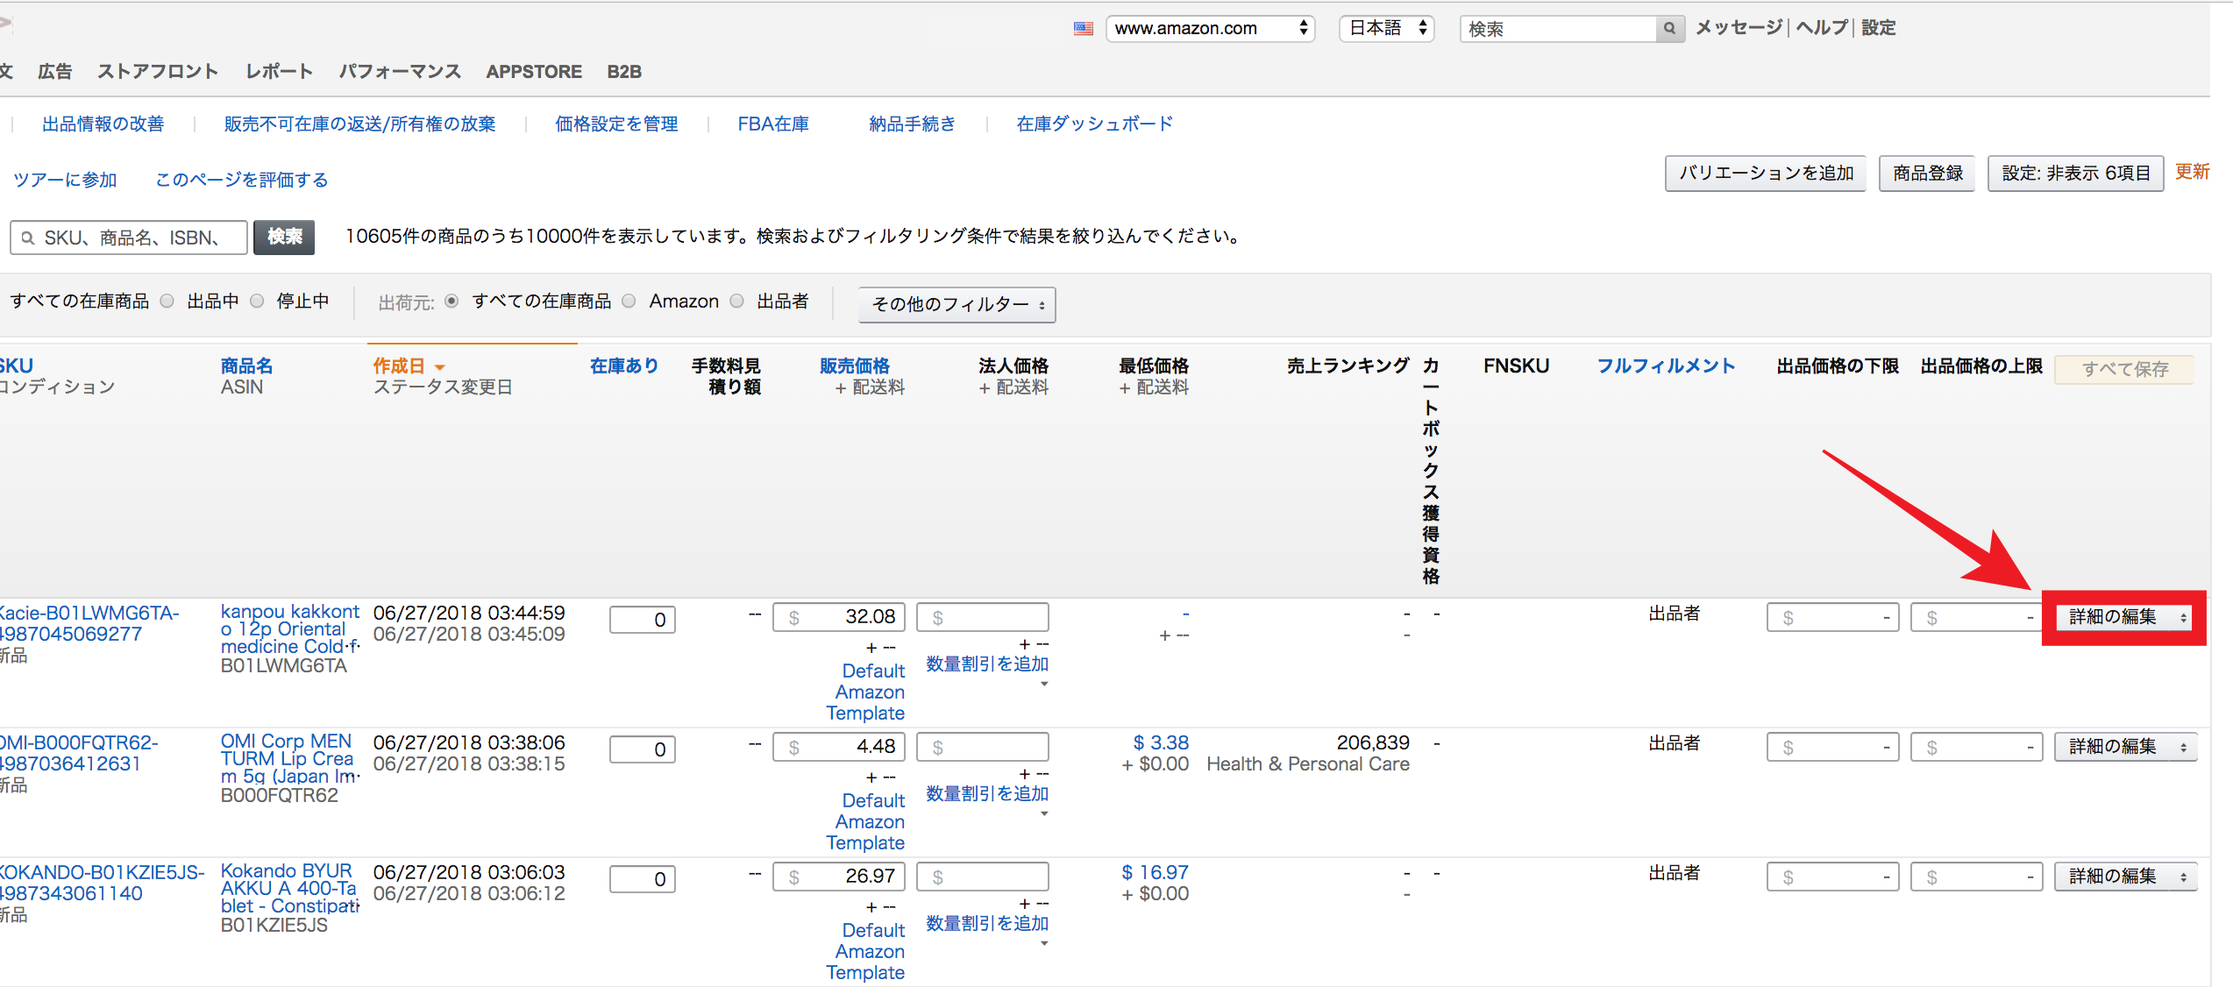Open ヘルプ in top bar

pos(1822,28)
